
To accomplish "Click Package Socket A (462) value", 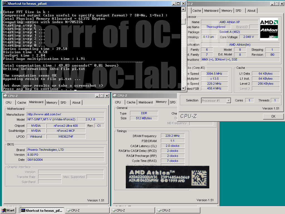I will pyautogui.click(x=230, y=32).
